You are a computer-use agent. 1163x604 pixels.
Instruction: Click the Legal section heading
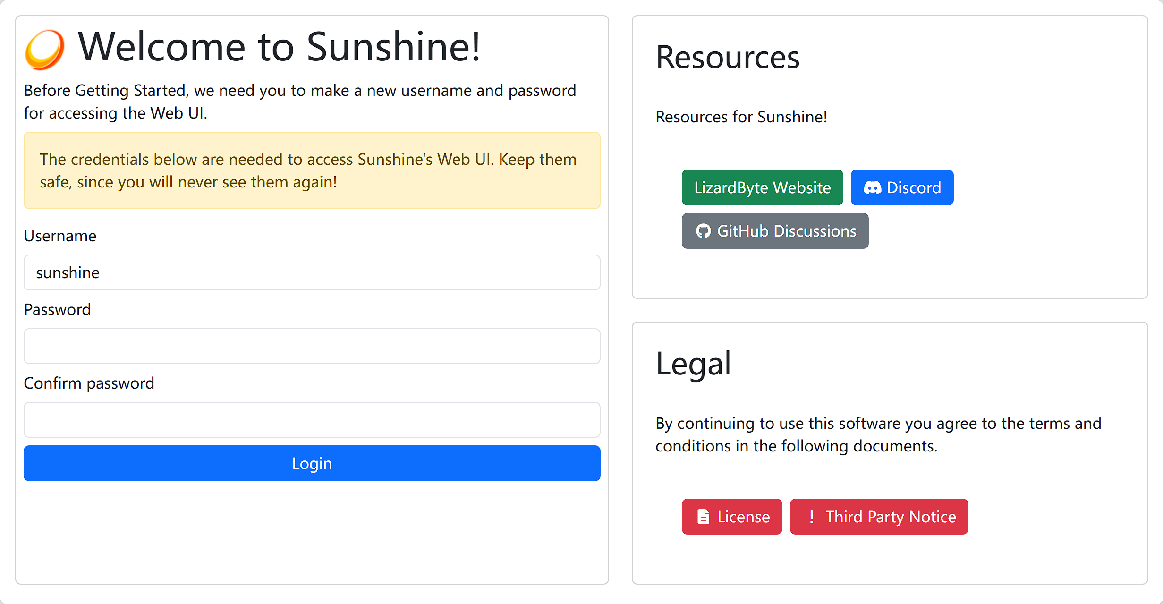pos(693,364)
